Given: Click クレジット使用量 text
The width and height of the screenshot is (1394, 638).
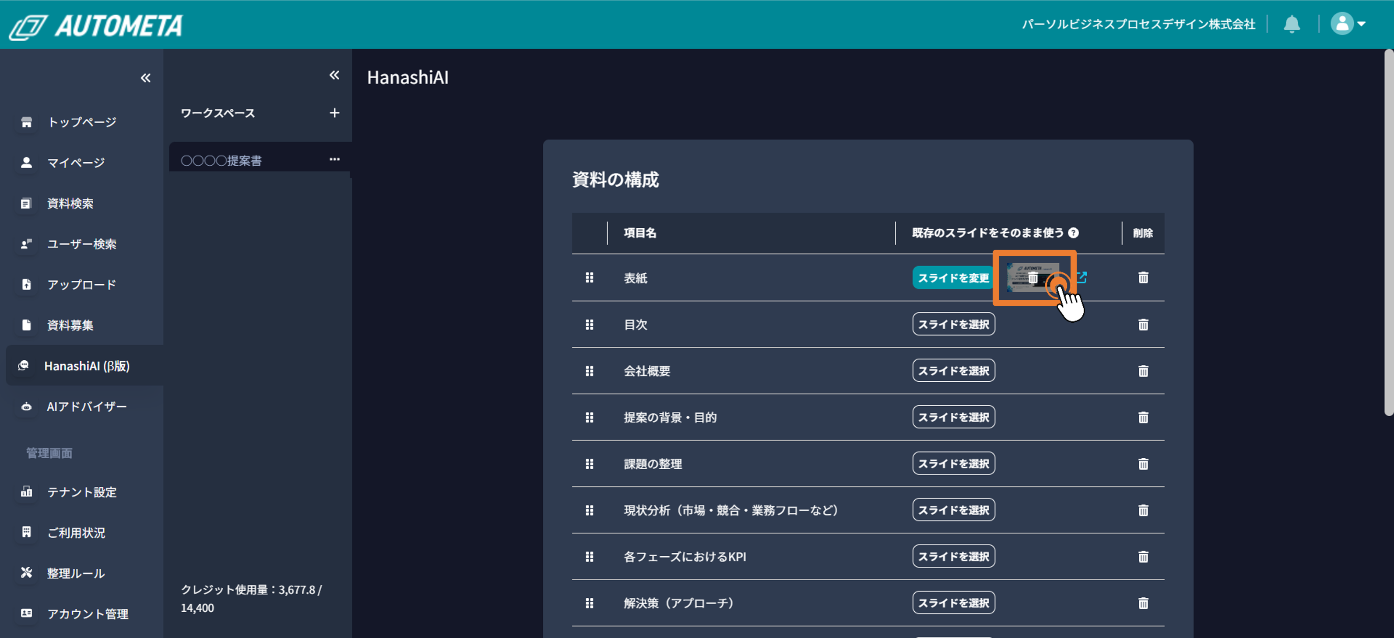Looking at the screenshot, I should pyautogui.click(x=251, y=599).
